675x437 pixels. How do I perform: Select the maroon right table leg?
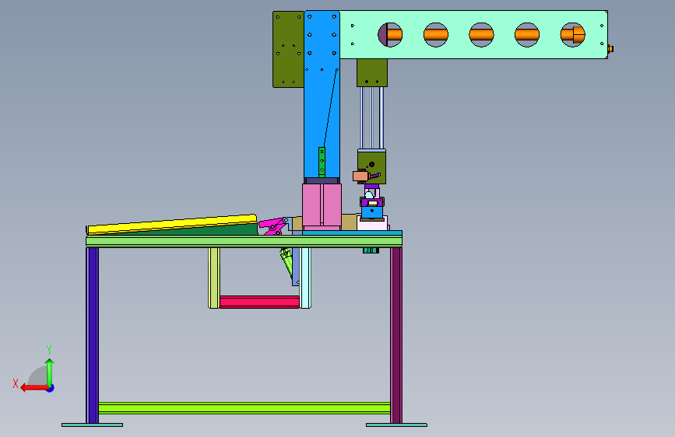(396, 335)
